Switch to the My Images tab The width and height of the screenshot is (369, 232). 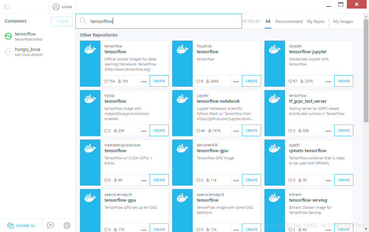click(343, 21)
